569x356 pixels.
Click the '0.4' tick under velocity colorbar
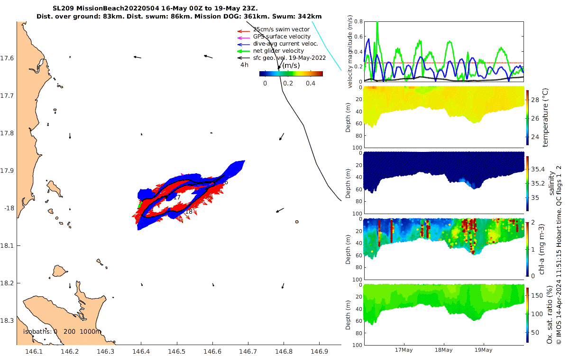(x=311, y=83)
